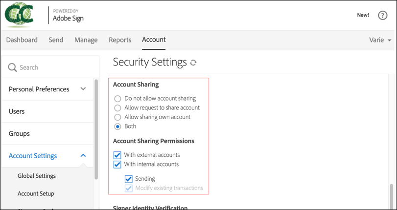Open the help question mark icon
Viewport: 397px width, 210px height.
382,15
